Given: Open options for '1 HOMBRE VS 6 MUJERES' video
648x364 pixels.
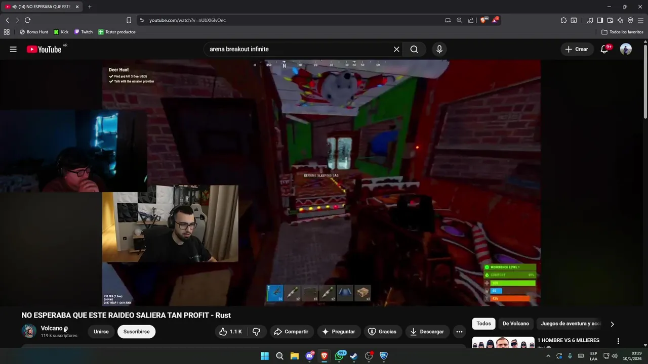Looking at the screenshot, I should tap(618, 341).
